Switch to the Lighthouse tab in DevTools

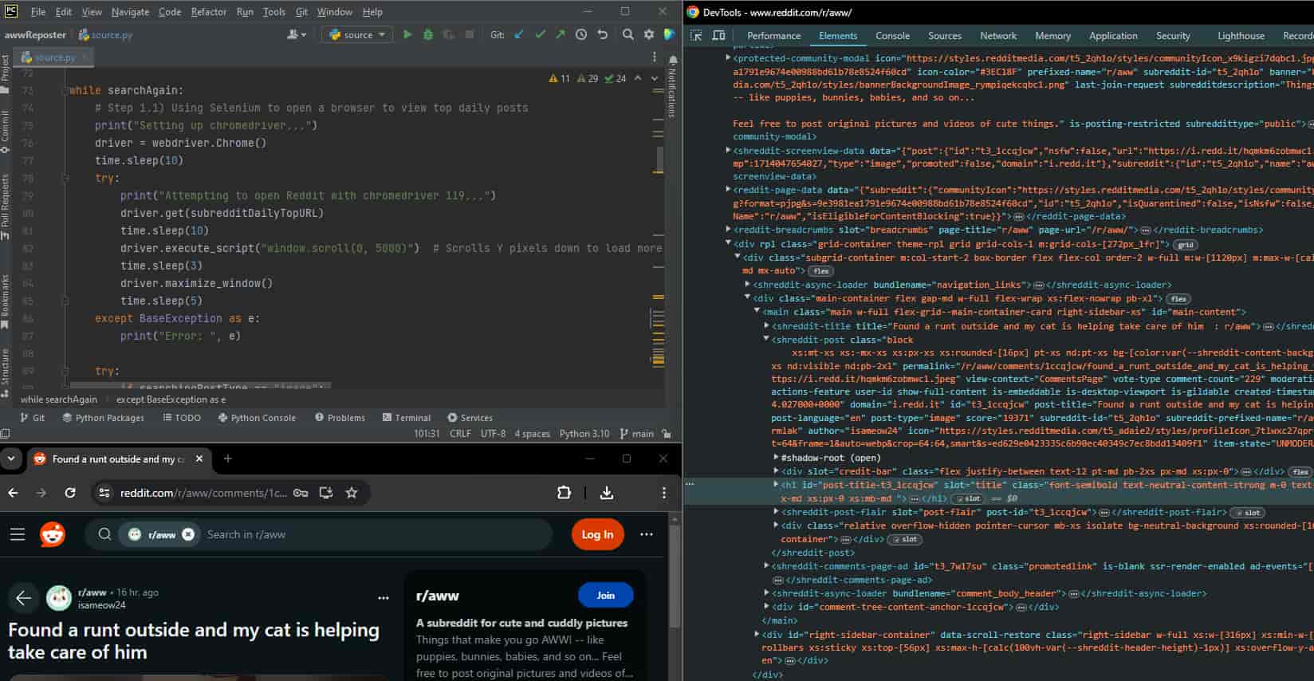point(1241,36)
